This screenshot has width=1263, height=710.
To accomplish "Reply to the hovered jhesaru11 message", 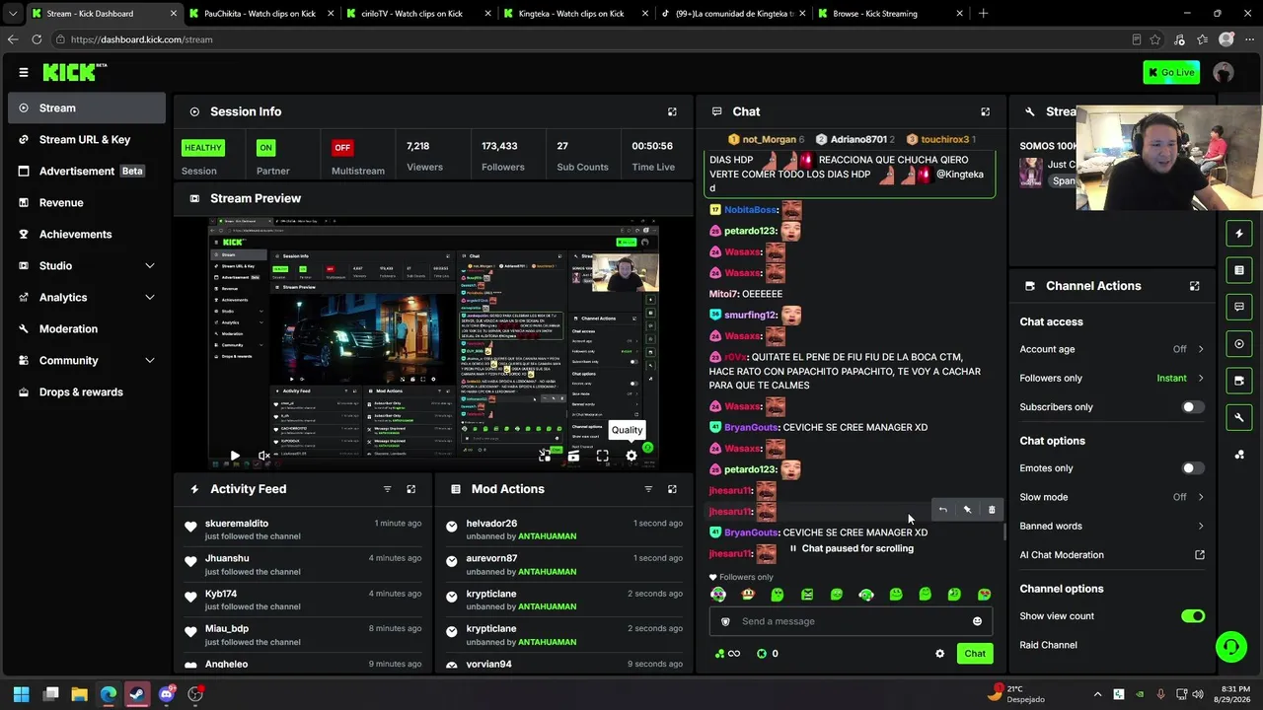I will click(x=943, y=510).
